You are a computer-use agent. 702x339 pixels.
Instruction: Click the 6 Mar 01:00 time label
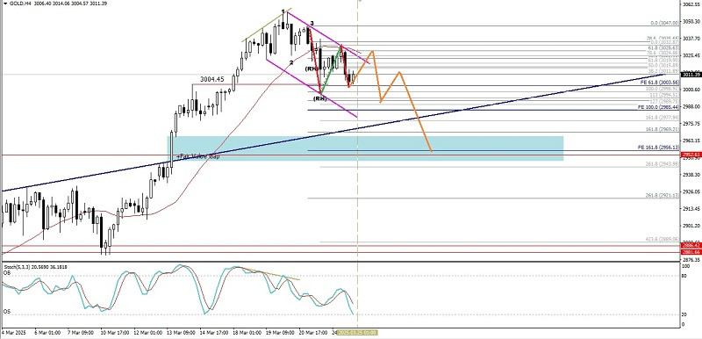(x=47, y=333)
